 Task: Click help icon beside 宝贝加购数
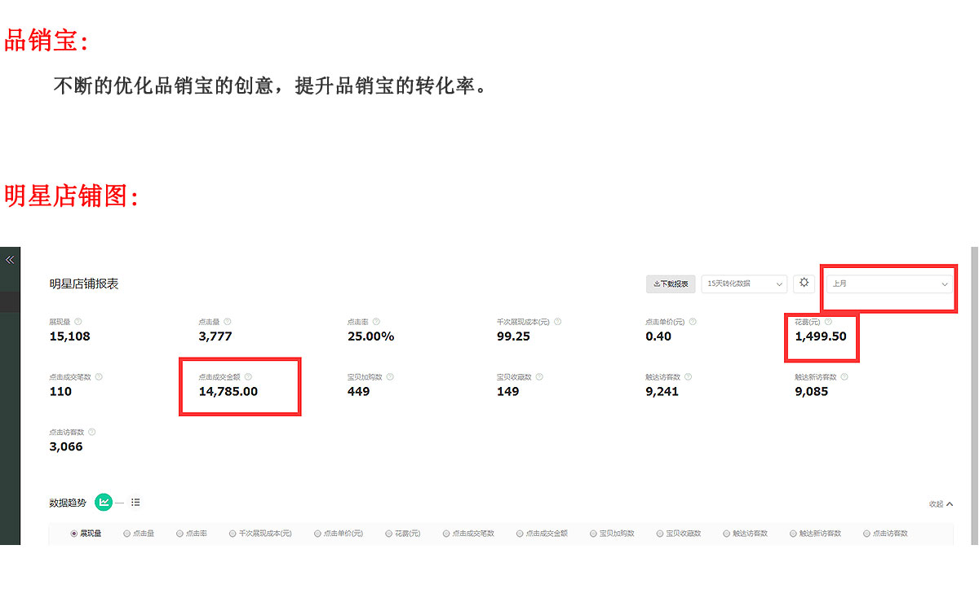(x=390, y=377)
